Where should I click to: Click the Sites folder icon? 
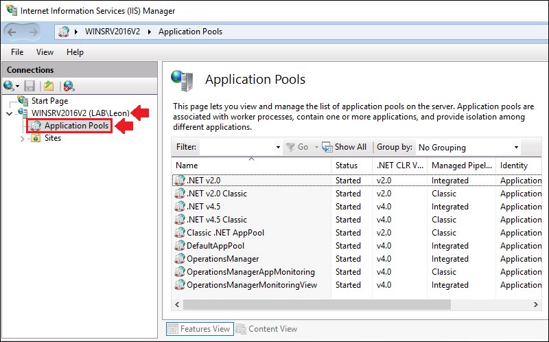point(36,138)
